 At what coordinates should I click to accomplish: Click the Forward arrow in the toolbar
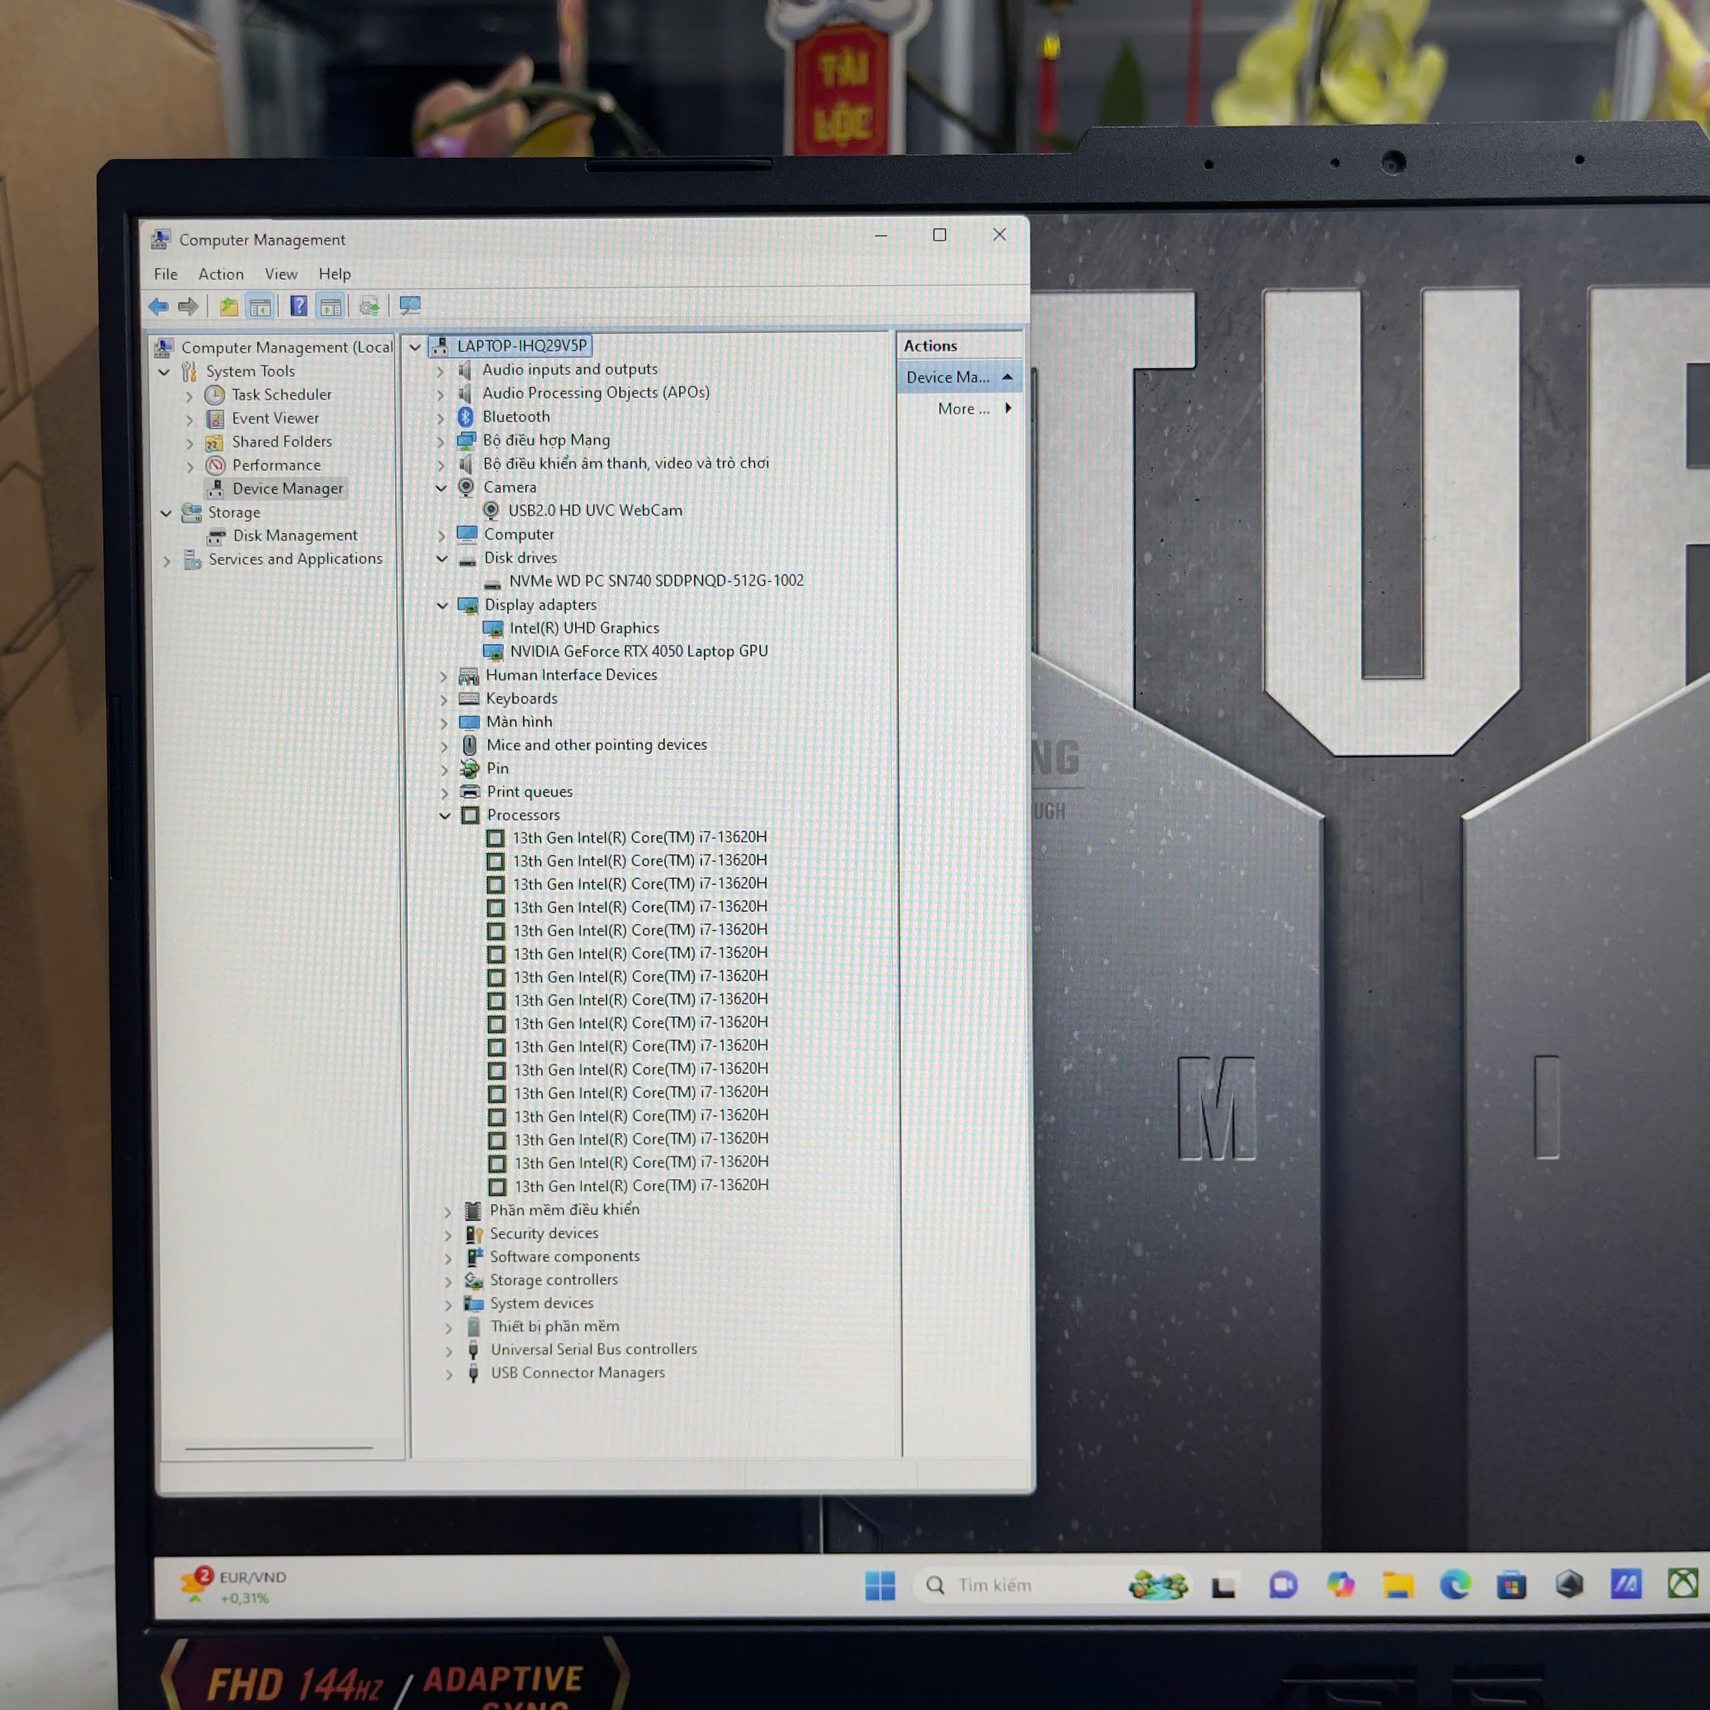188,307
